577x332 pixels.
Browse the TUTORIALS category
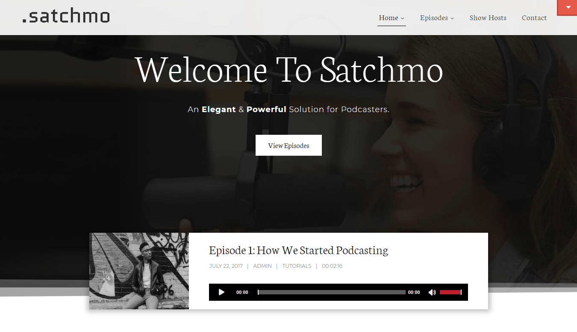pos(297,266)
